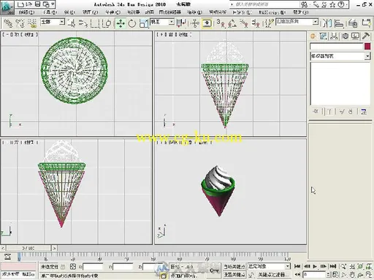
Task: Open the Select by Name dialog
Action: click(83, 23)
